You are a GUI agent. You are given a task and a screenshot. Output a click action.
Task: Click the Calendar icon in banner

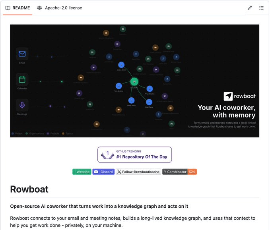click(22, 79)
